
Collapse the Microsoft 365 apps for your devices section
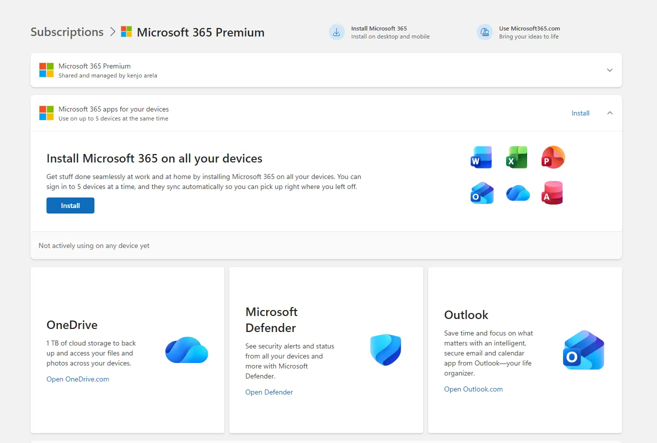610,113
